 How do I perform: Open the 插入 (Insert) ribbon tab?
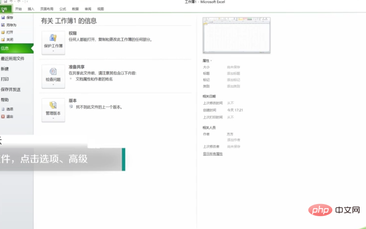tap(31, 9)
